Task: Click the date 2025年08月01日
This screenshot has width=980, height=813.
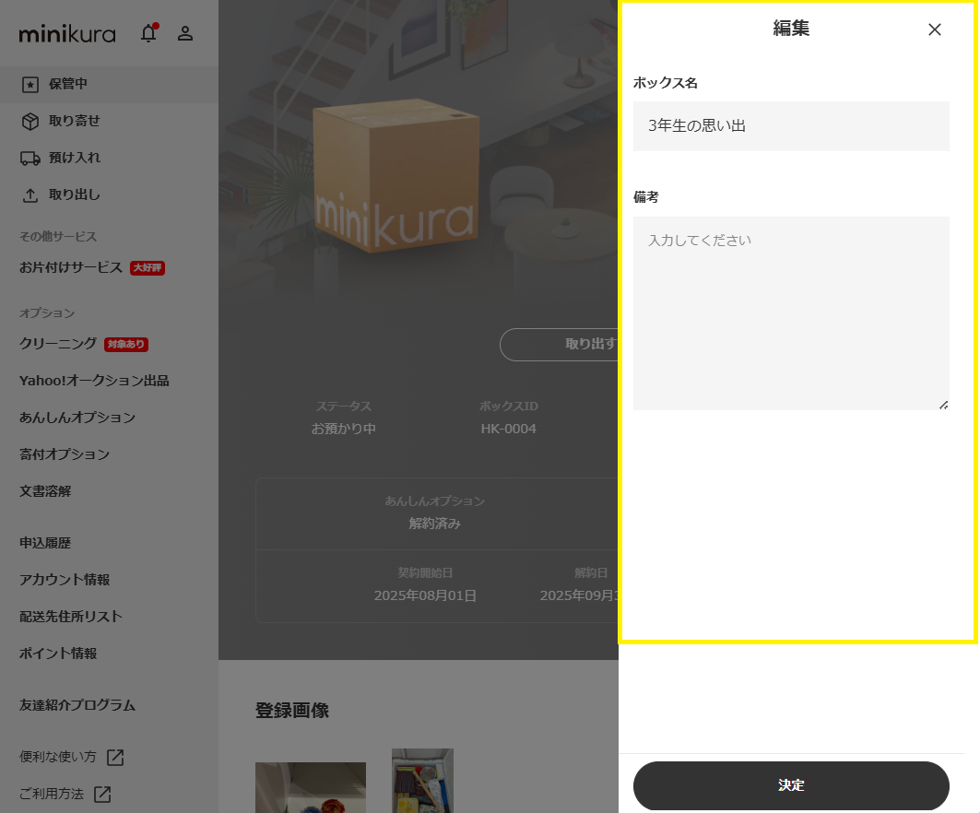Action: (x=425, y=595)
